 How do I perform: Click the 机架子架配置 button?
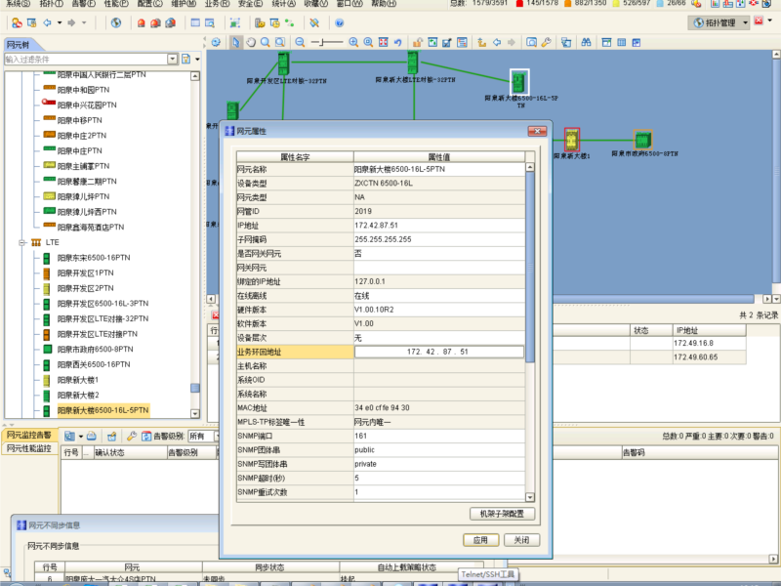pyautogui.click(x=502, y=513)
